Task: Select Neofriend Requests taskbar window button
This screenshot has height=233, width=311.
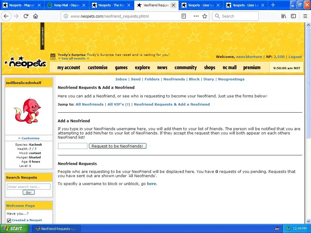Action: click(x=56, y=229)
